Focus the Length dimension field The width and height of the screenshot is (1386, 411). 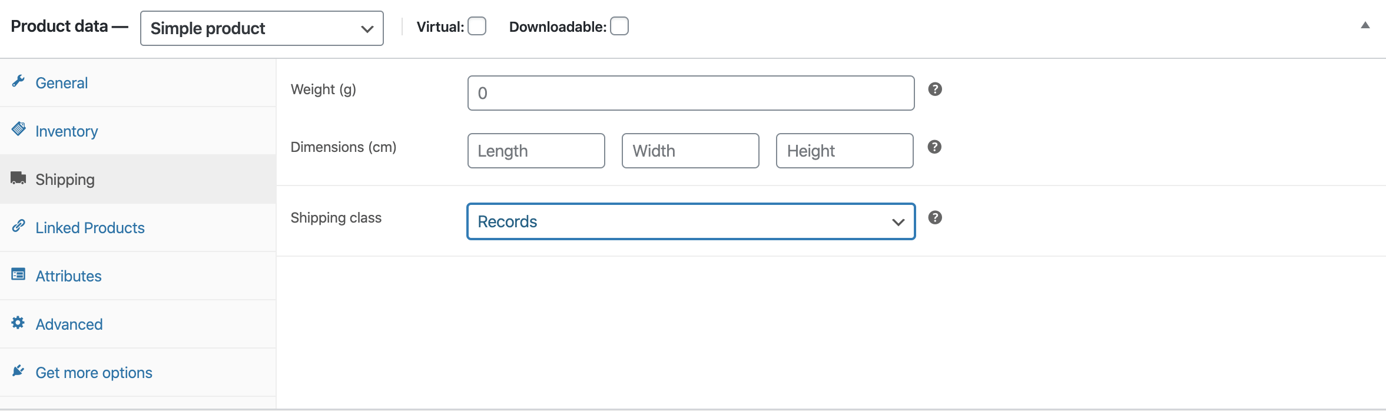point(536,151)
